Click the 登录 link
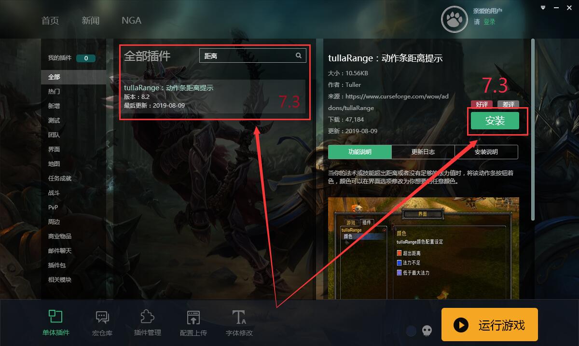Image resolution: width=579 pixels, height=346 pixels. click(x=489, y=22)
